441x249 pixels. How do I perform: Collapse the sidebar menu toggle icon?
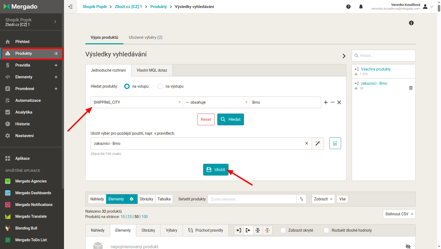(70, 7)
